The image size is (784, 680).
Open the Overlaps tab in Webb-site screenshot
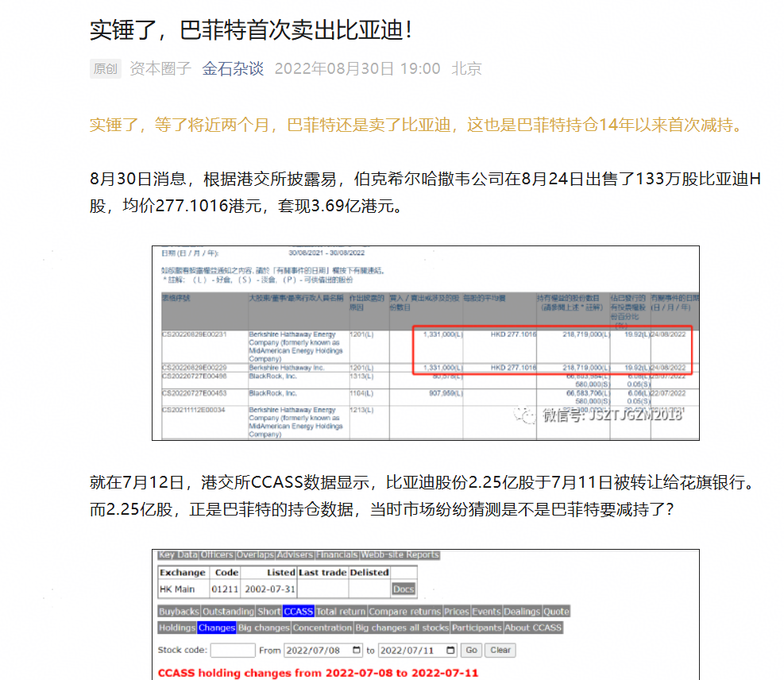pos(255,554)
